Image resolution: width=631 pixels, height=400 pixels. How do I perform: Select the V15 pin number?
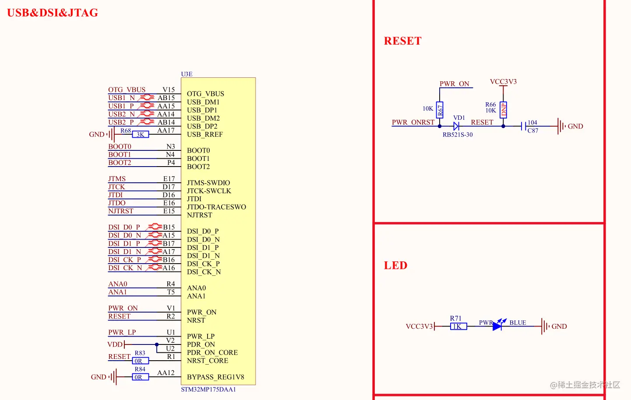tap(169, 90)
